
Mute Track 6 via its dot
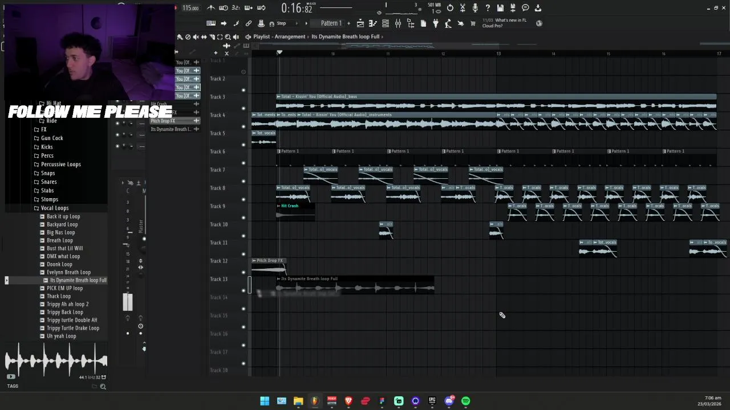pyautogui.click(x=244, y=163)
